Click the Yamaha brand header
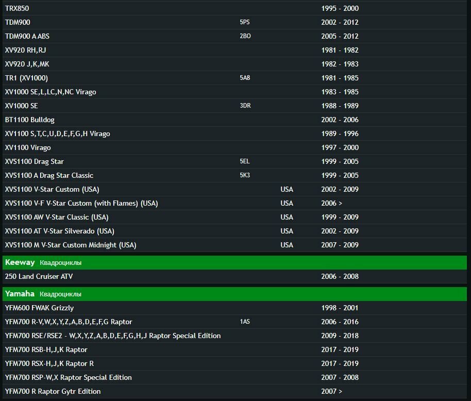Screen dimensions: 471x401 coord(20,294)
